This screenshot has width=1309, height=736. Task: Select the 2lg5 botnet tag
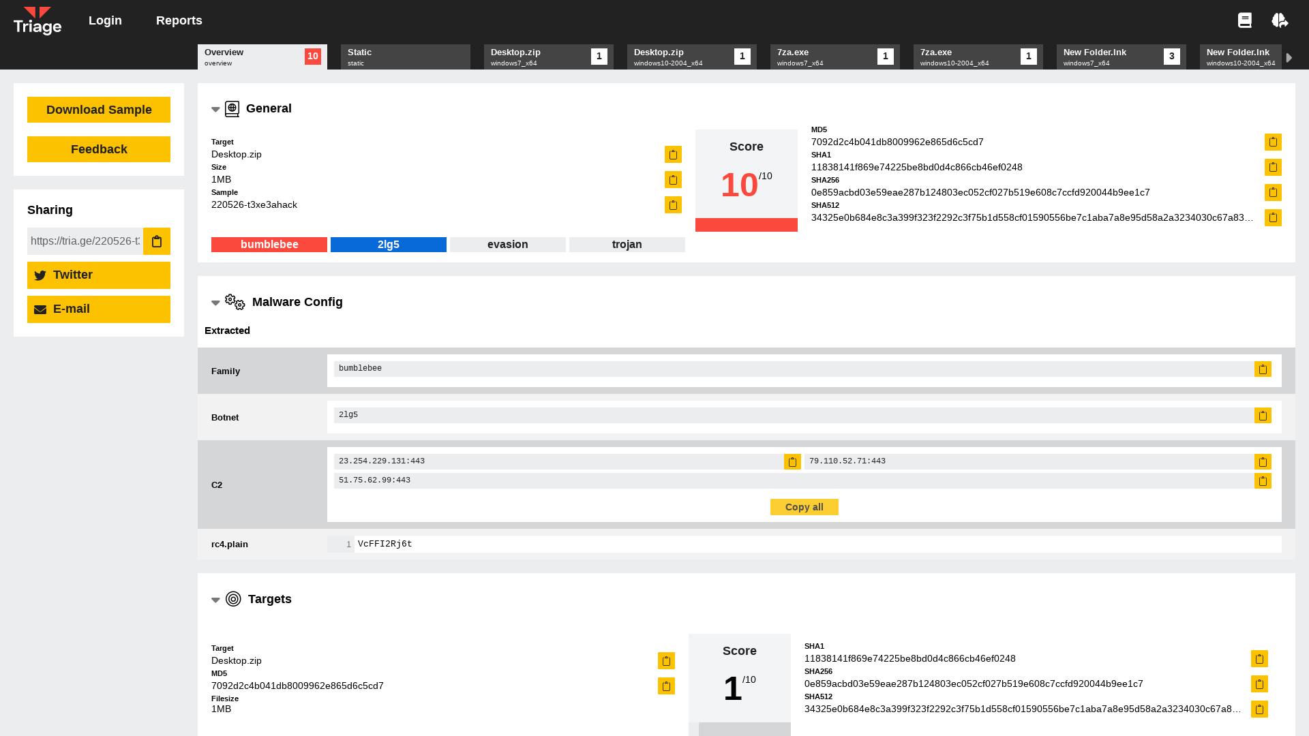click(x=389, y=245)
